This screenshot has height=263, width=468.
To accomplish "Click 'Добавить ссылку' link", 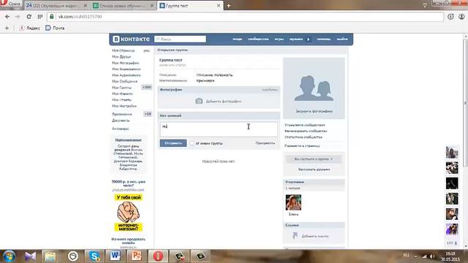I will 315,236.
